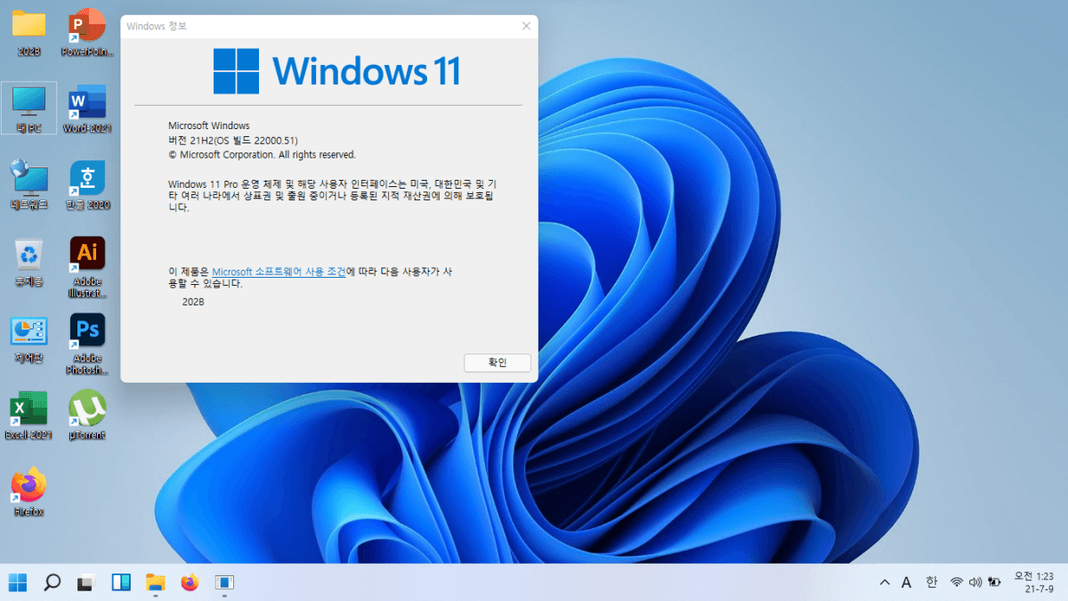
Task: Click the Microsoft Windows label
Action: tap(209, 126)
